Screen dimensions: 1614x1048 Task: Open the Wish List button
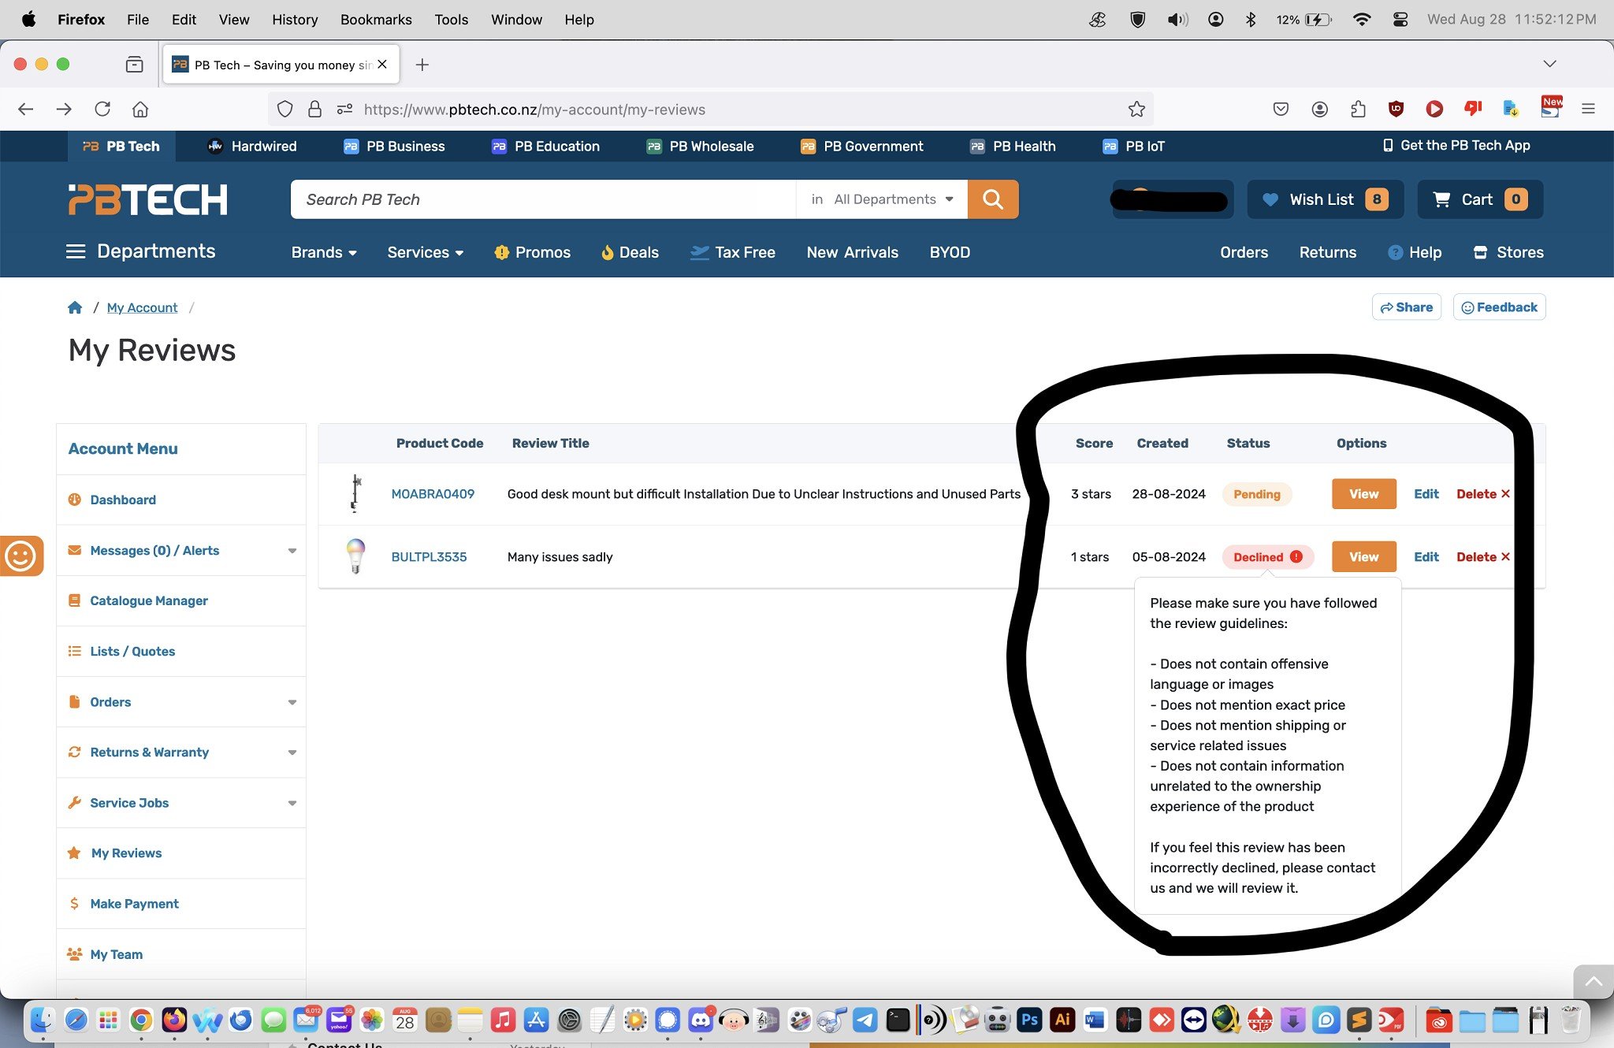[1325, 199]
